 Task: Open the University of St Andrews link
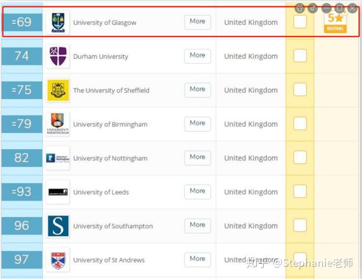tap(109, 260)
